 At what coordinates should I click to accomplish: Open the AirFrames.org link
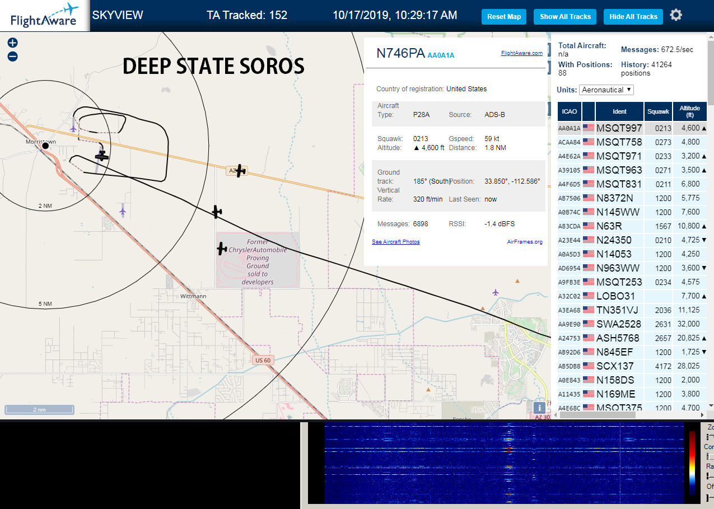525,242
